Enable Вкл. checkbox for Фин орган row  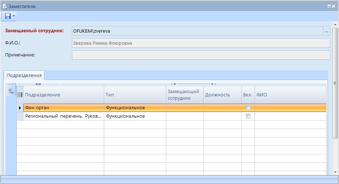[x=248, y=108]
